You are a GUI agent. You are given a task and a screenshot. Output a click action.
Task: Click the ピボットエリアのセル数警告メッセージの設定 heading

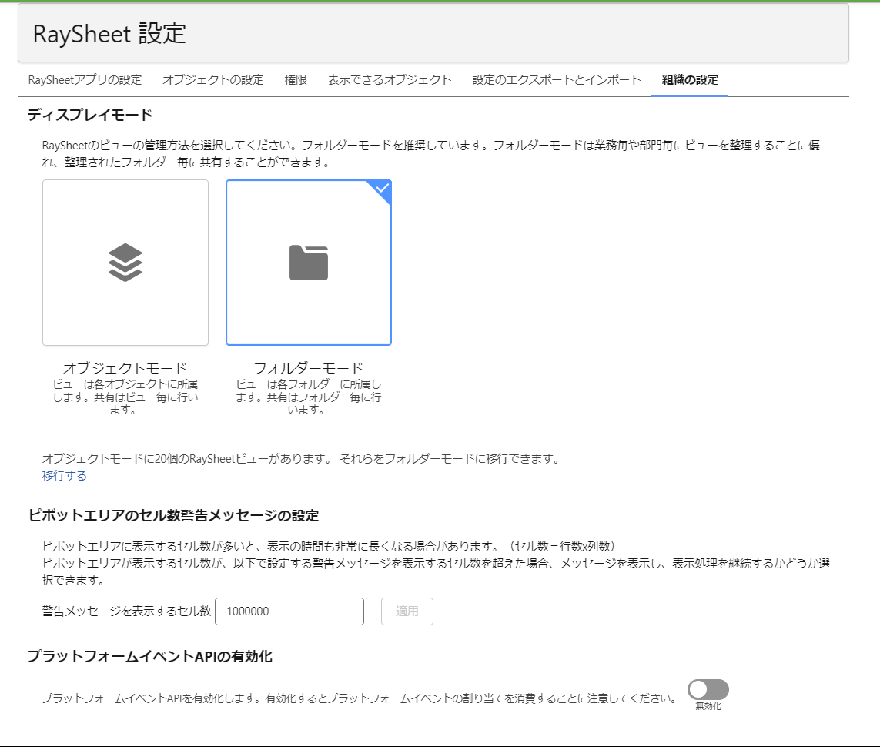(x=173, y=515)
